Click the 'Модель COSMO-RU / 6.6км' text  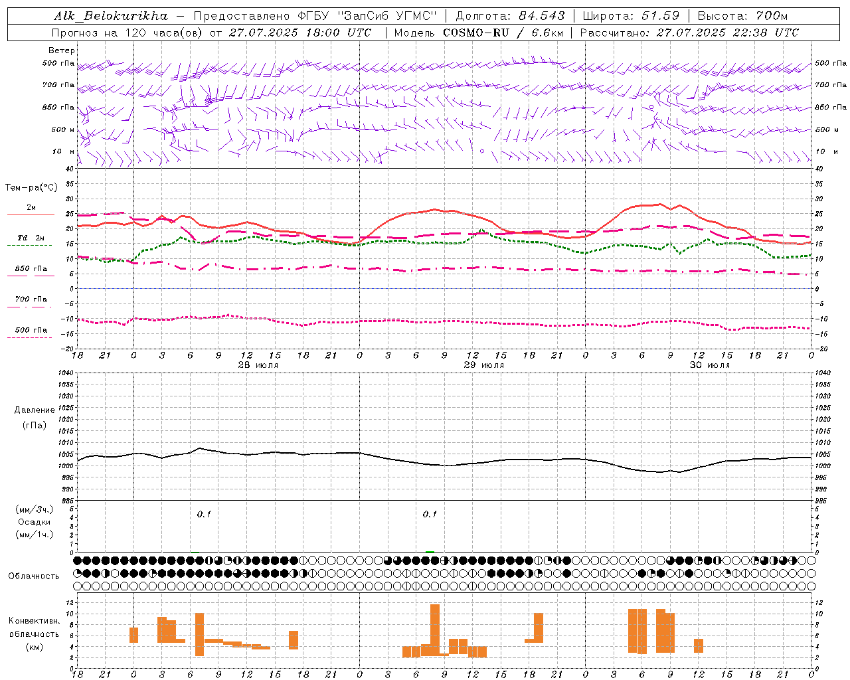pos(479,33)
